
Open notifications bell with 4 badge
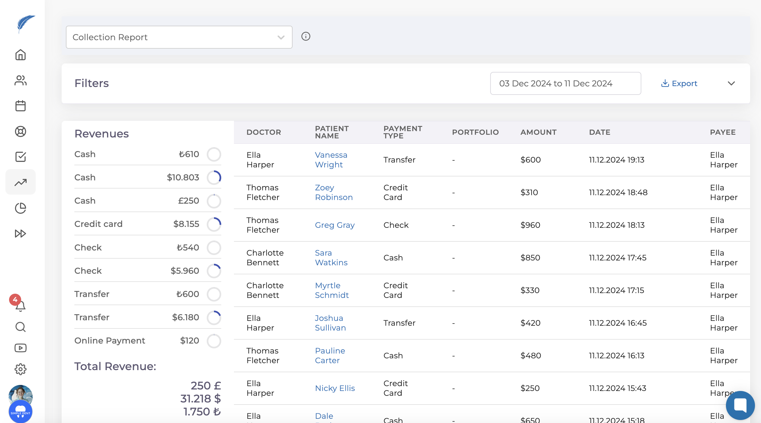20,306
